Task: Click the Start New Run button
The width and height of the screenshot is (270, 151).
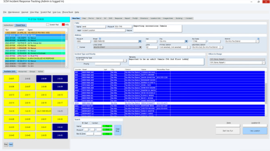Action: 228,131
